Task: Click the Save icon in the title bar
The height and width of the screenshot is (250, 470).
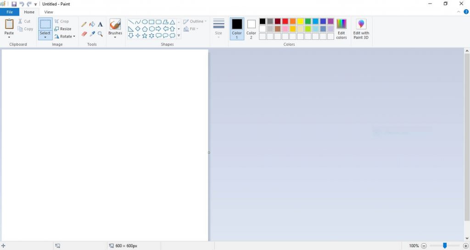Action: 14,4
